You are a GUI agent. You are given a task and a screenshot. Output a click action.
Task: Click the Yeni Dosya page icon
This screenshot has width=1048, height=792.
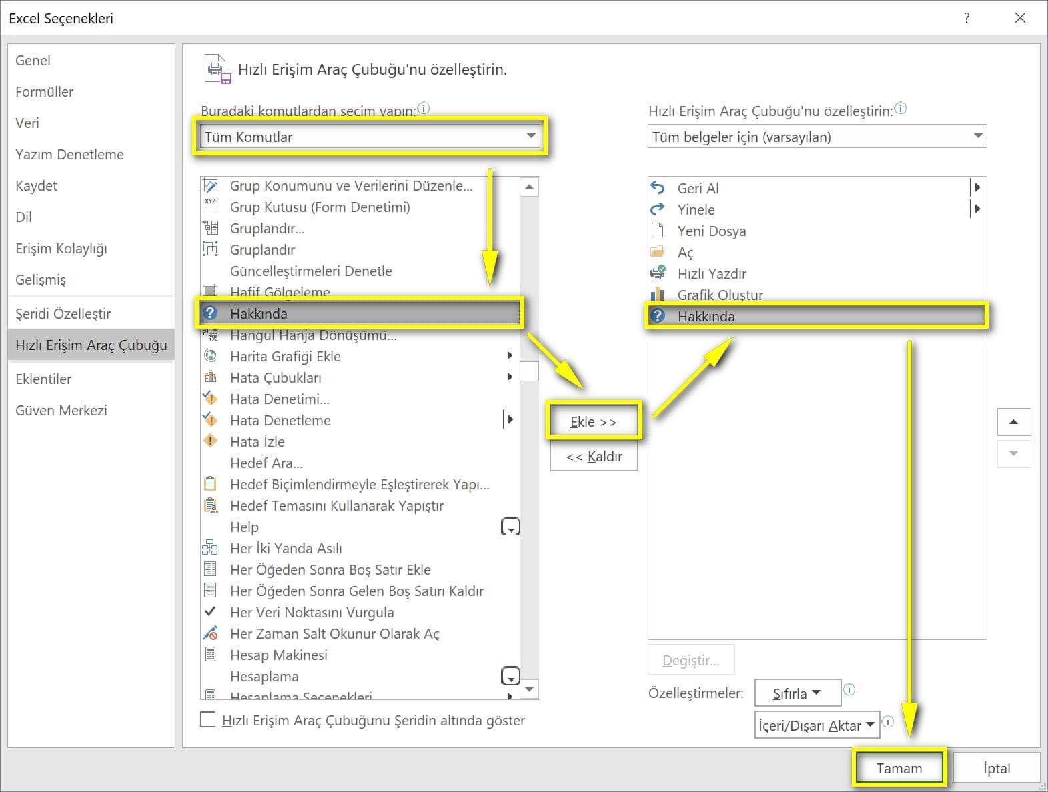point(658,231)
